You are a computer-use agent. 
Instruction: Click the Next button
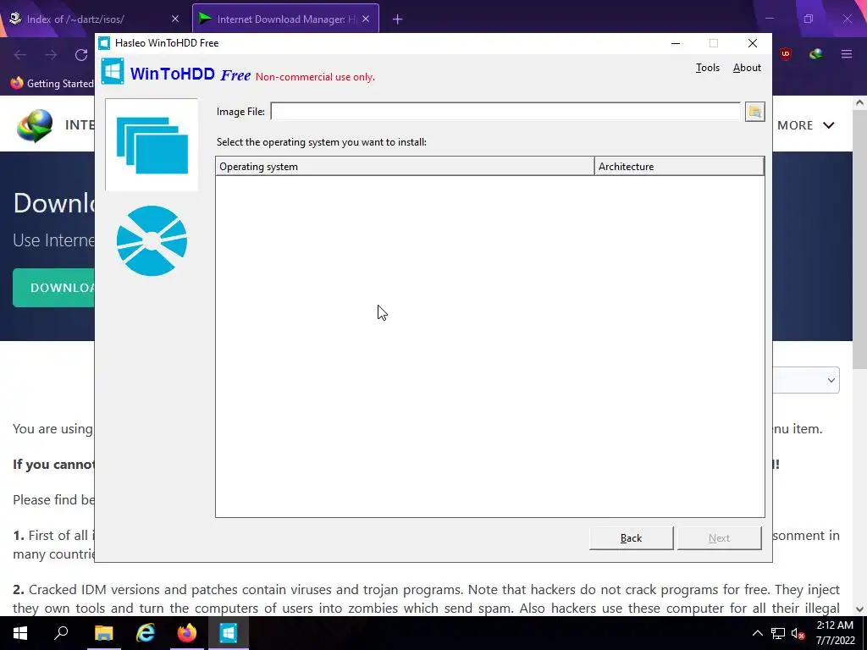719,537
